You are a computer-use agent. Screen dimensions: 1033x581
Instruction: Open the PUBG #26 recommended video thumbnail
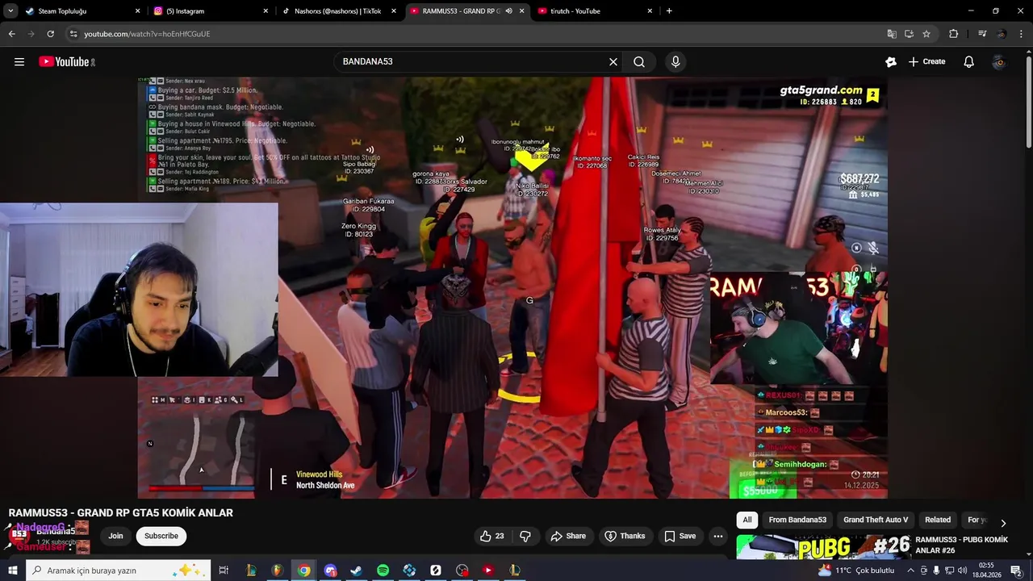pyautogui.click(x=823, y=546)
